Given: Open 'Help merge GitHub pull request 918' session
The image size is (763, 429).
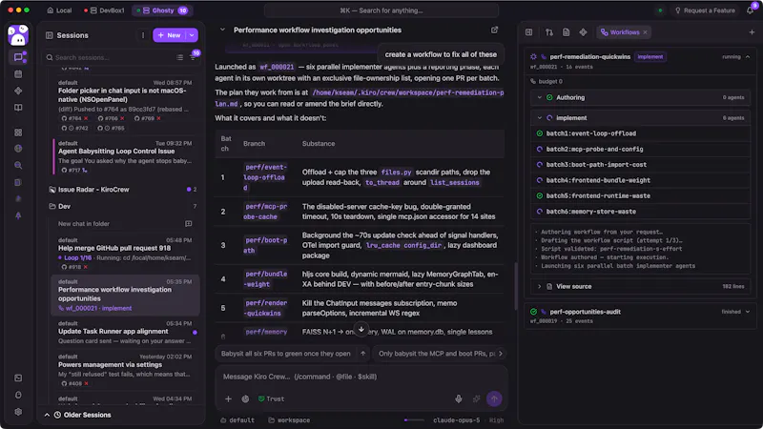Looking at the screenshot, I should [125, 254].
